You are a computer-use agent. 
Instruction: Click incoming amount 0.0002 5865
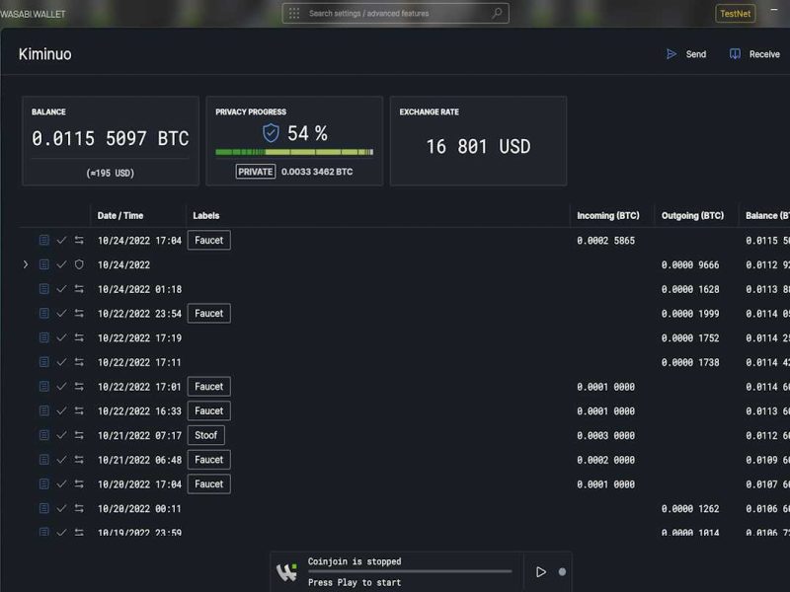coord(605,241)
